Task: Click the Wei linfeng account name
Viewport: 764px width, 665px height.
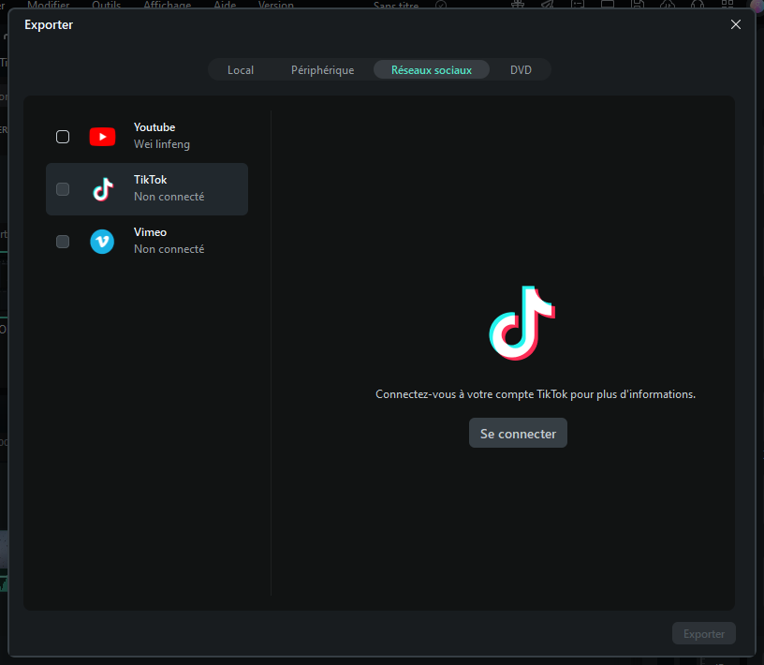Action: tap(162, 144)
